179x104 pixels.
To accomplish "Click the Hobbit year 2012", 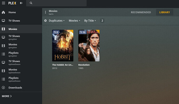I will pyautogui.click(x=54, y=68).
